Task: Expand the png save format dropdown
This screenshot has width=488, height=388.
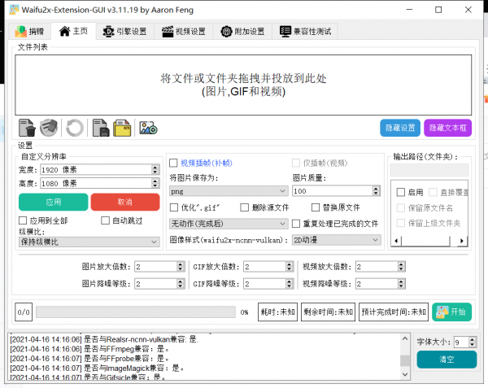Action: pyautogui.click(x=229, y=191)
